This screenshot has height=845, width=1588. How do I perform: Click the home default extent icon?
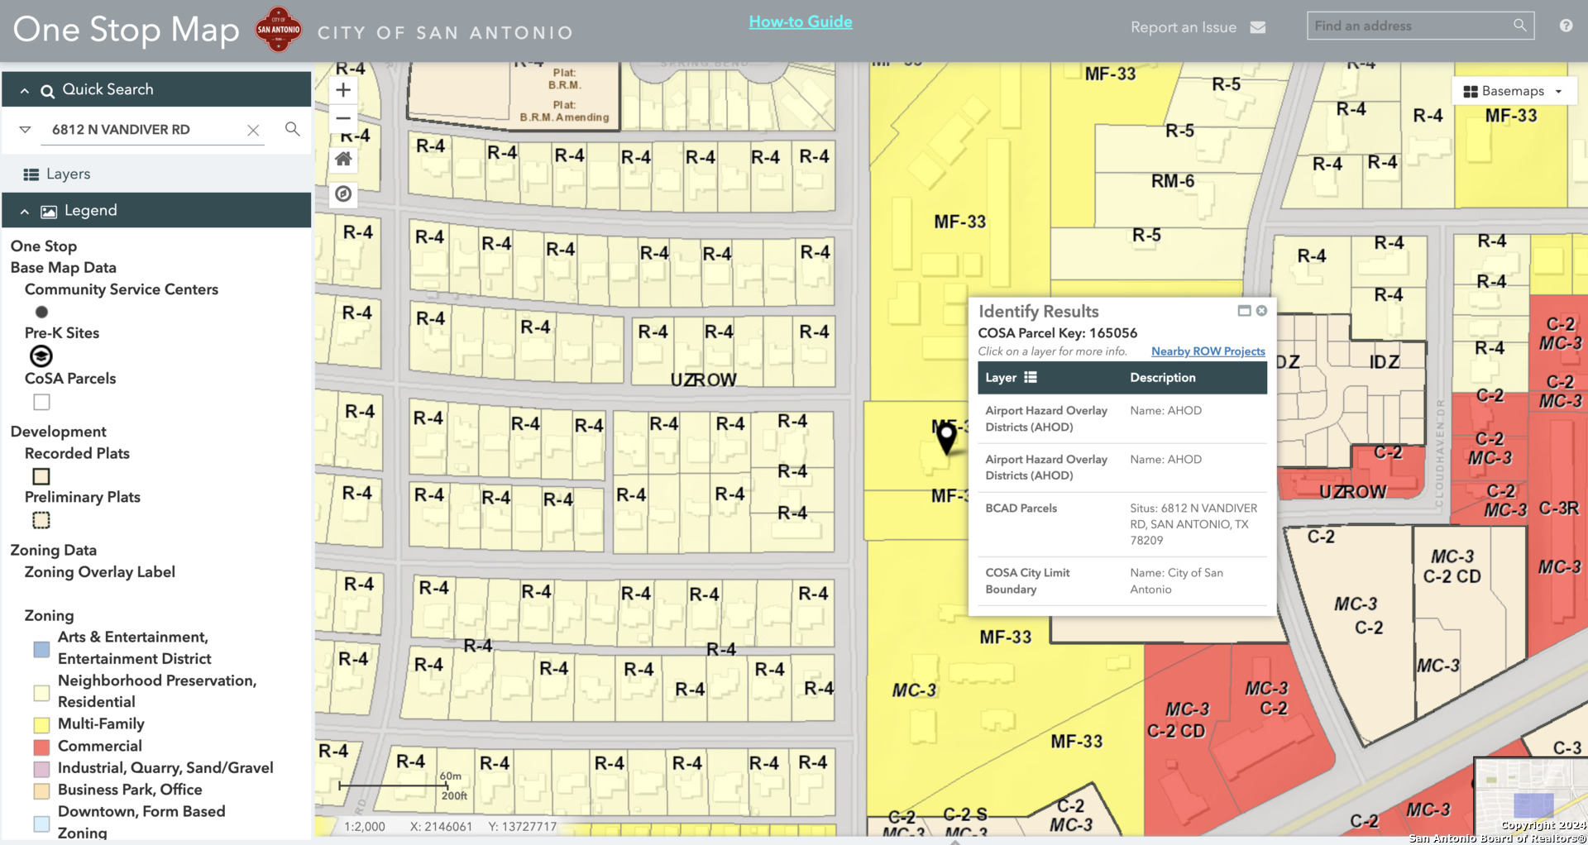[x=343, y=159]
